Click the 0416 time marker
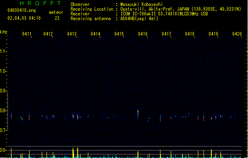The width and height of the screenshot is (248, 158). click(143, 34)
